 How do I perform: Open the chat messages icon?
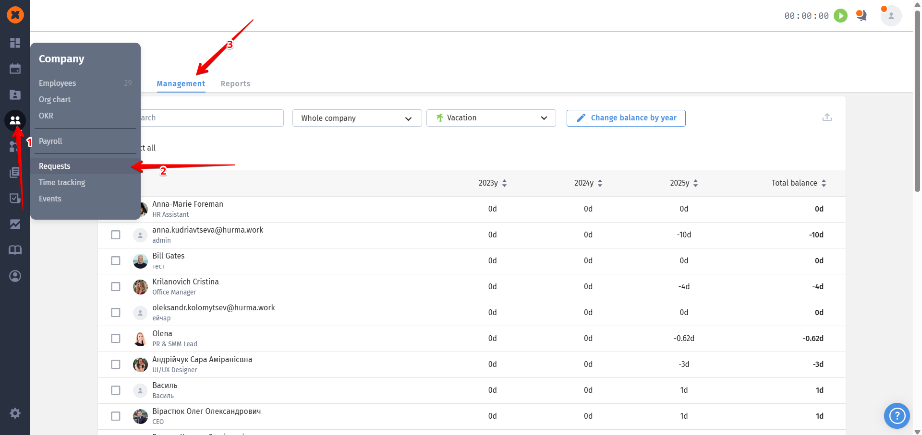(861, 16)
